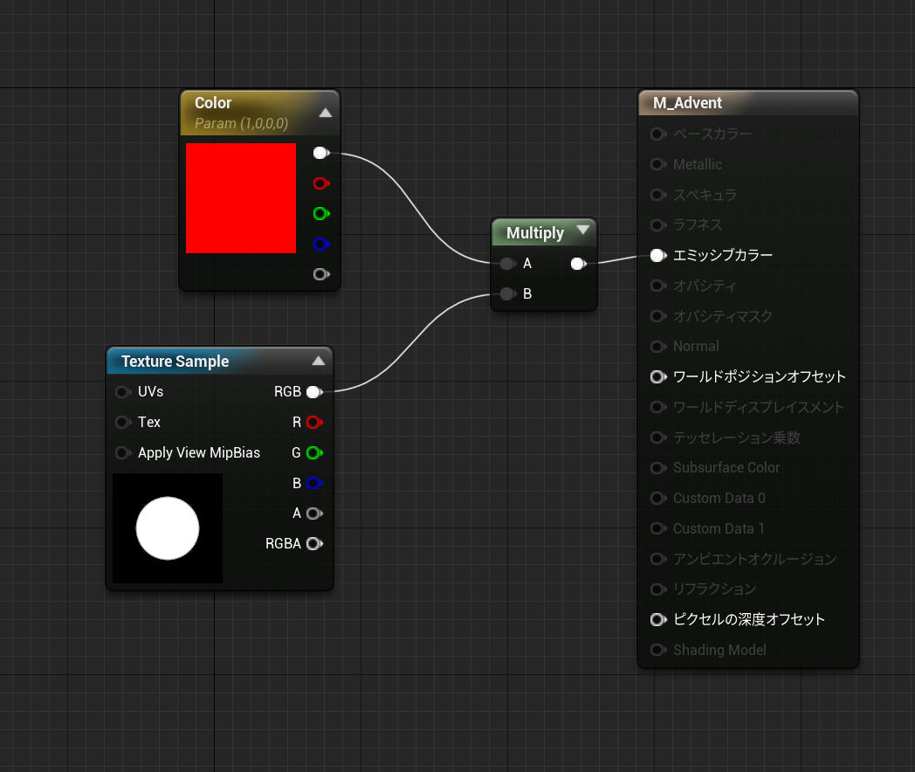
Task: Click the UVs label on Texture Sample
Action: [150, 391]
